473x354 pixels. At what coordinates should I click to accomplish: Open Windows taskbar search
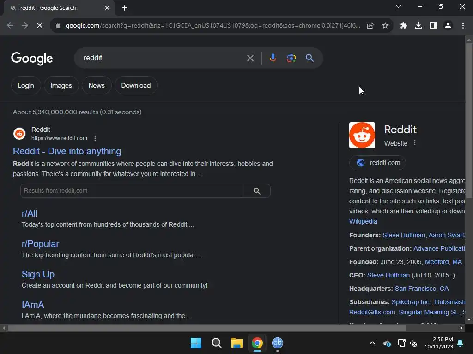coord(216,343)
